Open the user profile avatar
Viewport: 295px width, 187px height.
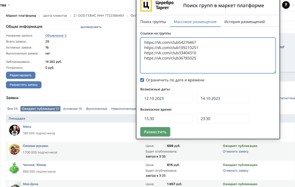tap(286, 5)
